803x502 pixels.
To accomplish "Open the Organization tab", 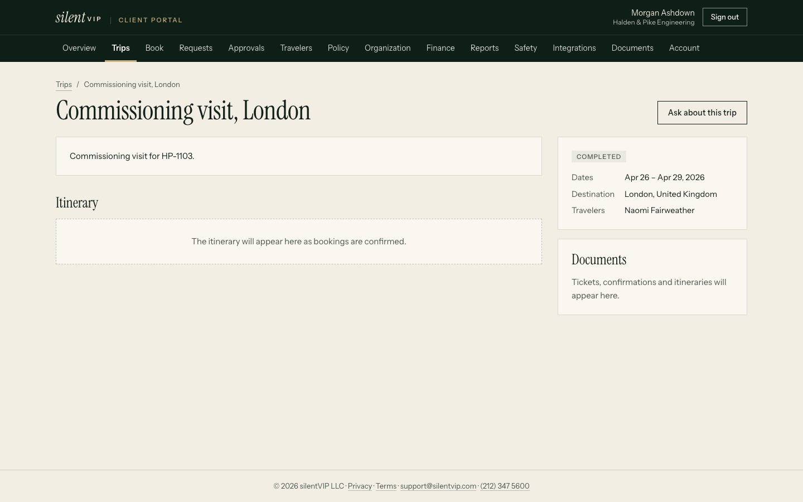I will pos(388,48).
